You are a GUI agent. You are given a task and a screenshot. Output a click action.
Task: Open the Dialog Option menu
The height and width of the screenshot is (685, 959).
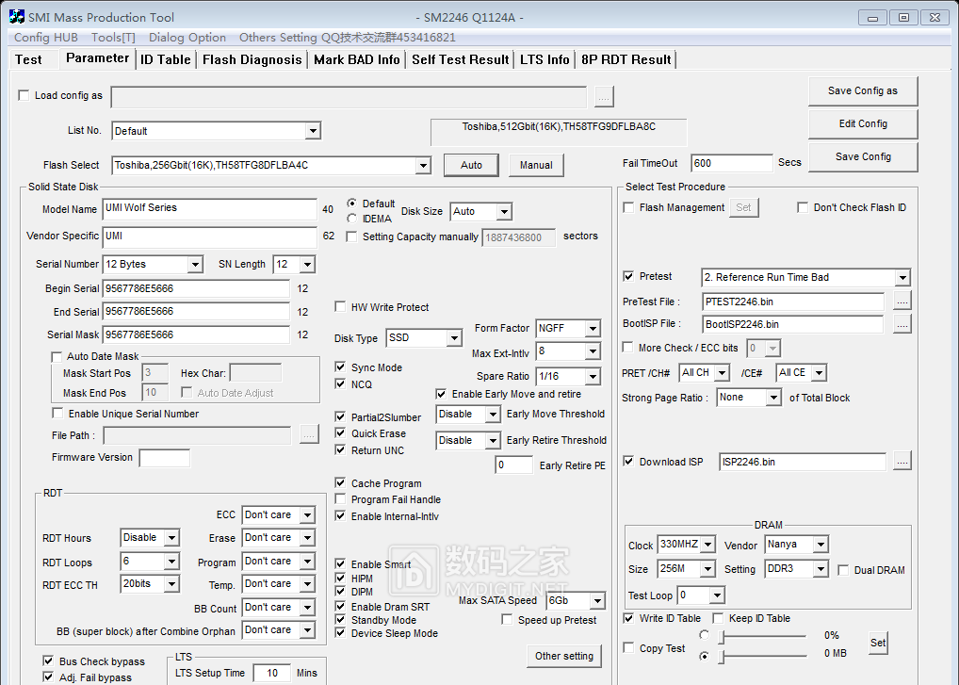click(187, 38)
